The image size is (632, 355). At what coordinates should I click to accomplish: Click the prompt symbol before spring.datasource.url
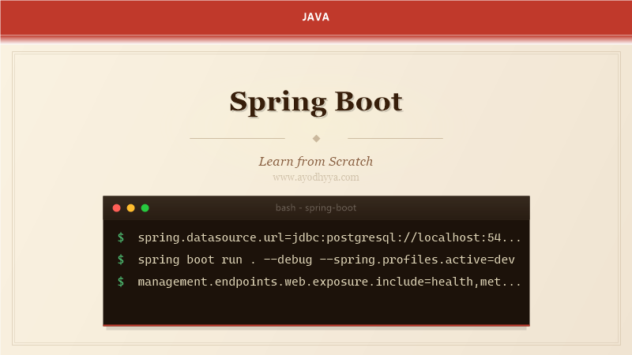click(x=121, y=237)
